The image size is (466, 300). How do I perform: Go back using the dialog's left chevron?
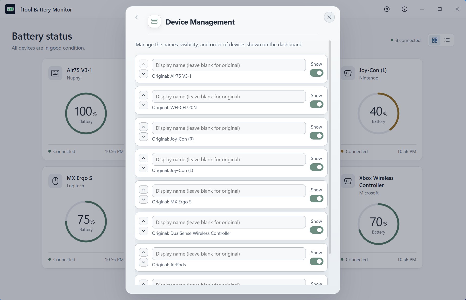click(136, 17)
